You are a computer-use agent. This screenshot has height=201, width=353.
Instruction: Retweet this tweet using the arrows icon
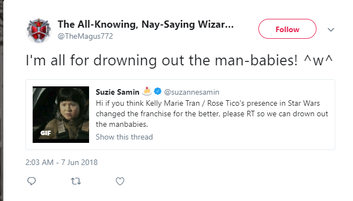(76, 181)
